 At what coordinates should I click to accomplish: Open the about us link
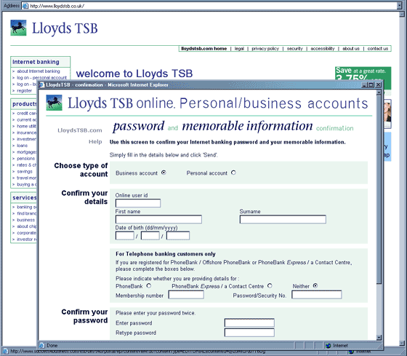(350, 49)
